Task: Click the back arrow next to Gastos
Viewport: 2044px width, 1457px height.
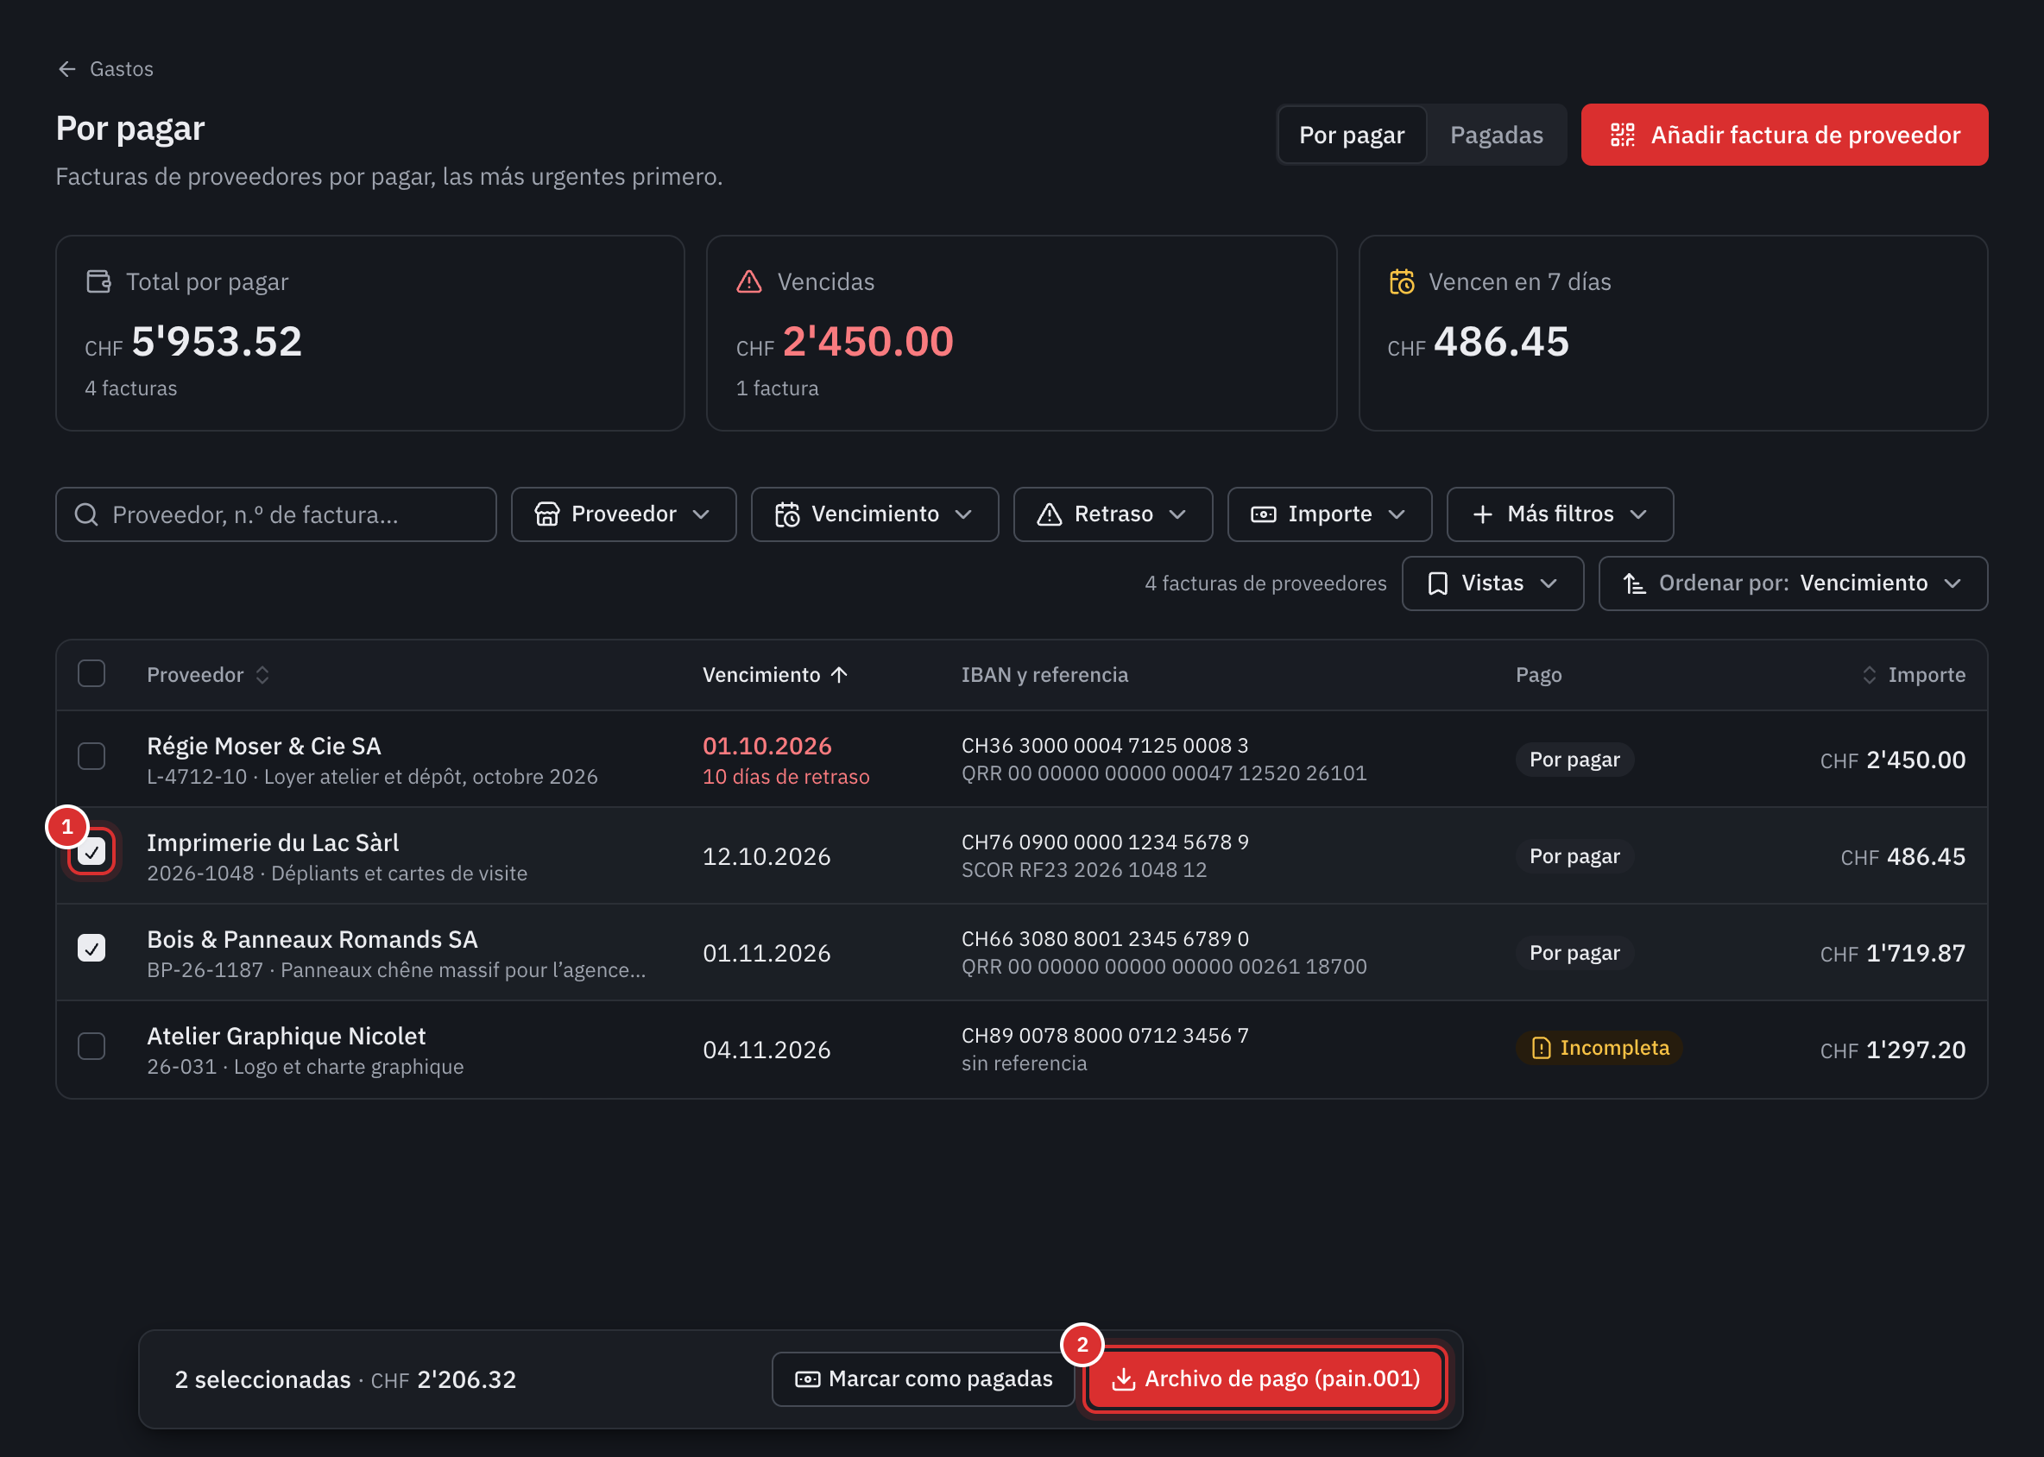Action: (x=66, y=69)
